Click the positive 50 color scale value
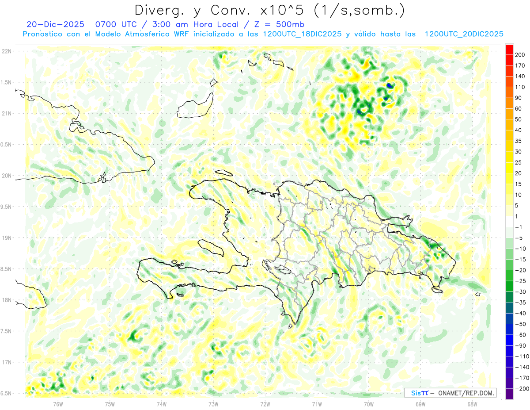The width and height of the screenshot is (530, 410). 519,119
